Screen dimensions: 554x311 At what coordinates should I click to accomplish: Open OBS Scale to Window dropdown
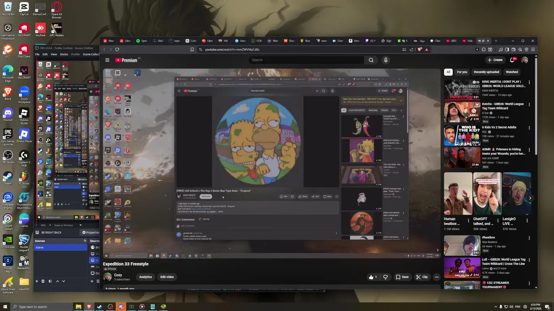(x=68, y=225)
